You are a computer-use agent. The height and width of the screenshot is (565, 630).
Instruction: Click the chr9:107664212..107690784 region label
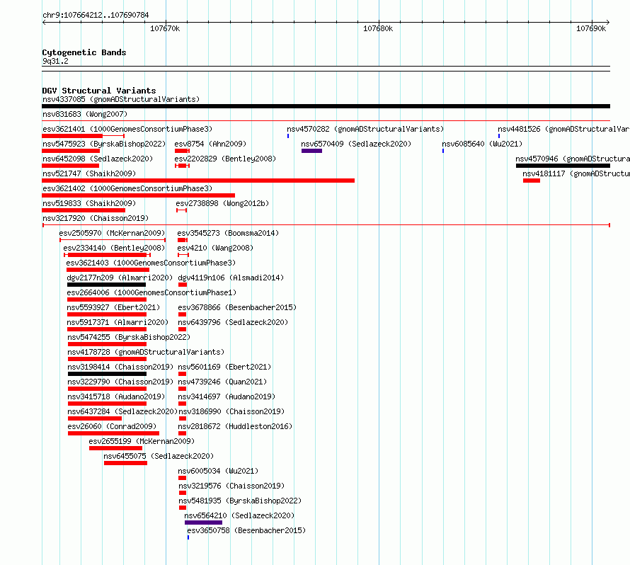(x=96, y=16)
